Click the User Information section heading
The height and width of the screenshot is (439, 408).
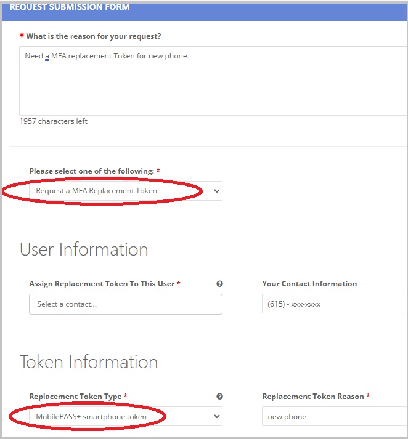click(x=84, y=249)
